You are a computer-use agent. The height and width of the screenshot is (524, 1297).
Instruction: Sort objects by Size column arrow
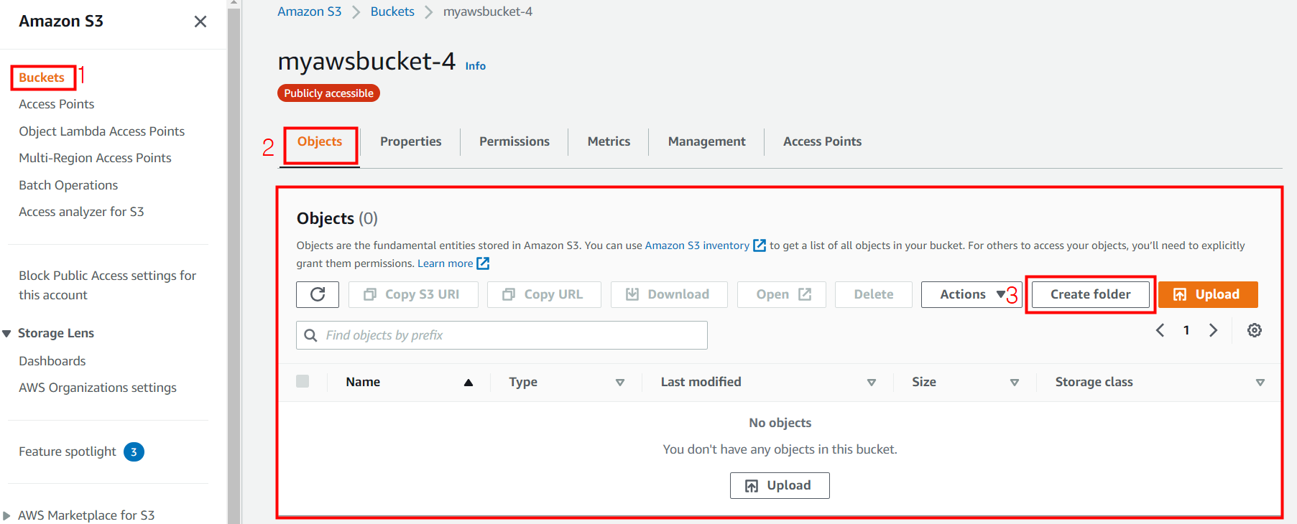click(x=1015, y=383)
